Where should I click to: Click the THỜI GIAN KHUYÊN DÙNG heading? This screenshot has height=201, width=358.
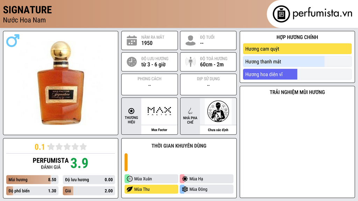point(179,146)
